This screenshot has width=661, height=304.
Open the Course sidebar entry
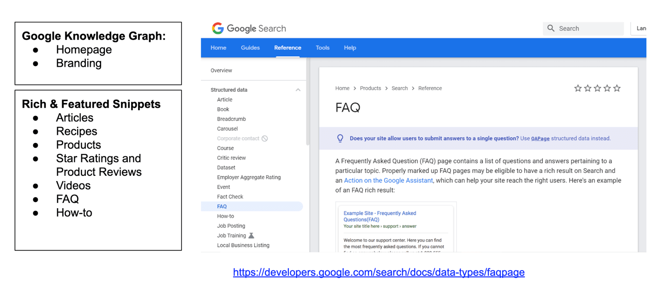point(225,148)
